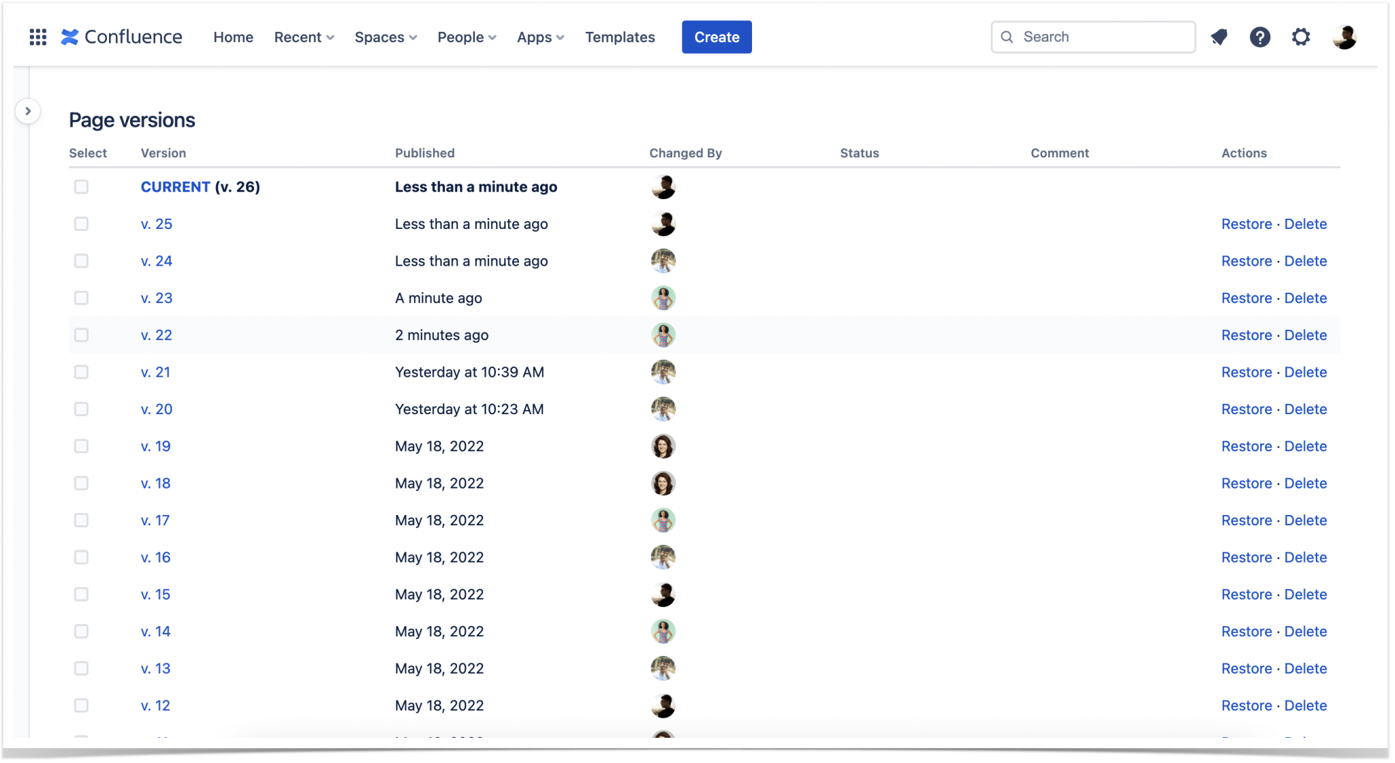Click your profile avatar in the top bar

tap(1343, 37)
